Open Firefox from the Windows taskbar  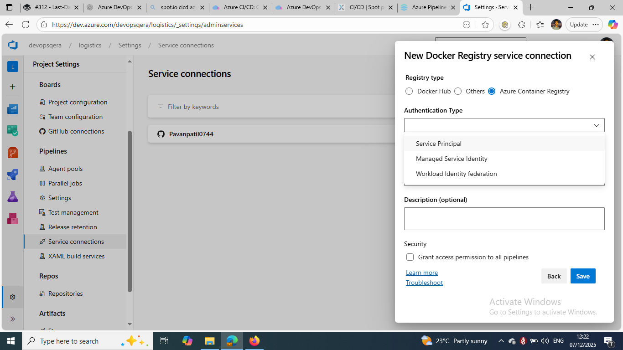tap(254, 341)
